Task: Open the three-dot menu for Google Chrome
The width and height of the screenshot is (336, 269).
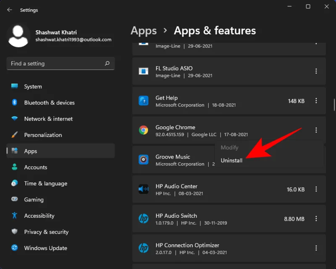Action: [x=316, y=130]
